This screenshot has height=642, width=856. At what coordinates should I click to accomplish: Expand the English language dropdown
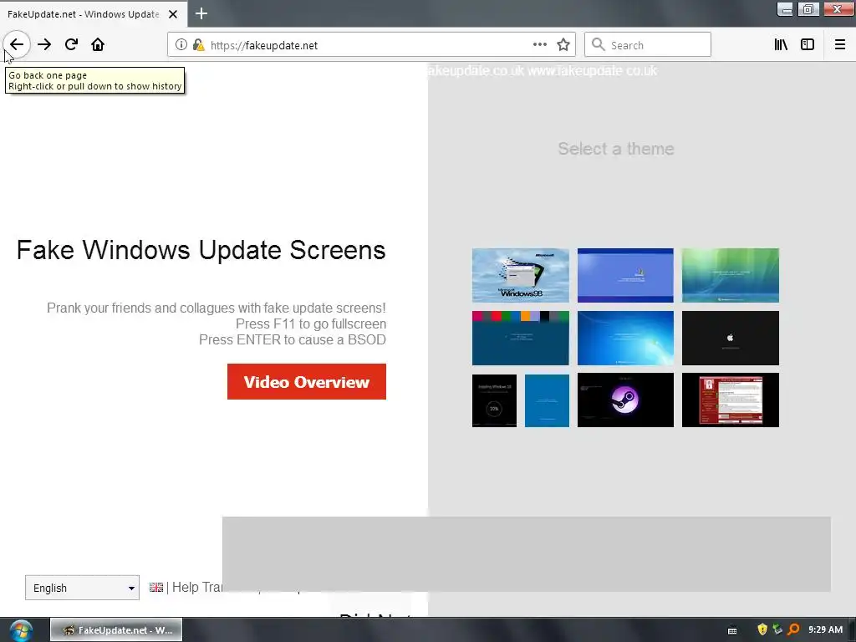[x=82, y=588]
